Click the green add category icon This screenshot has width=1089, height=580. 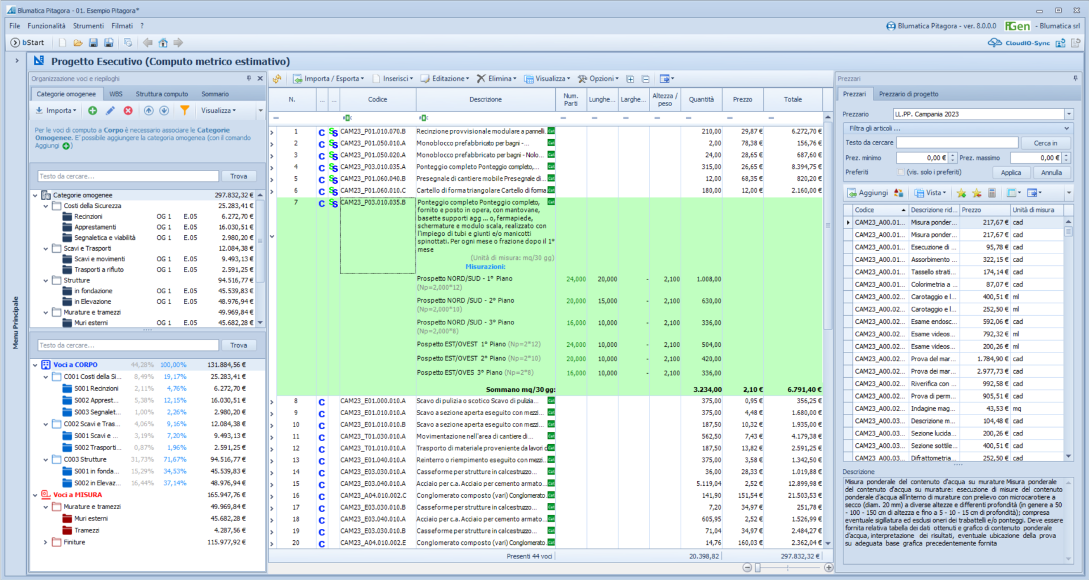92,111
